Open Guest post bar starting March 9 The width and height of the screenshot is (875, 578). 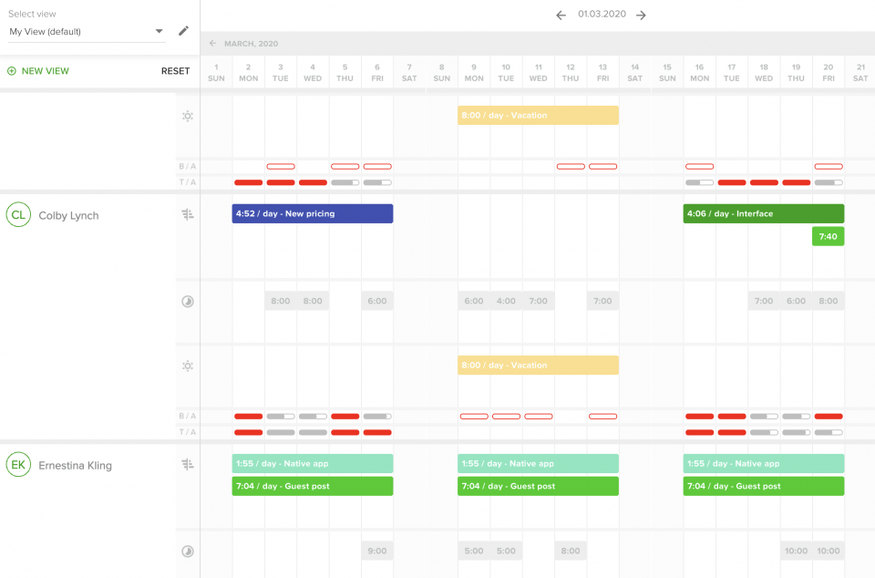(538, 486)
